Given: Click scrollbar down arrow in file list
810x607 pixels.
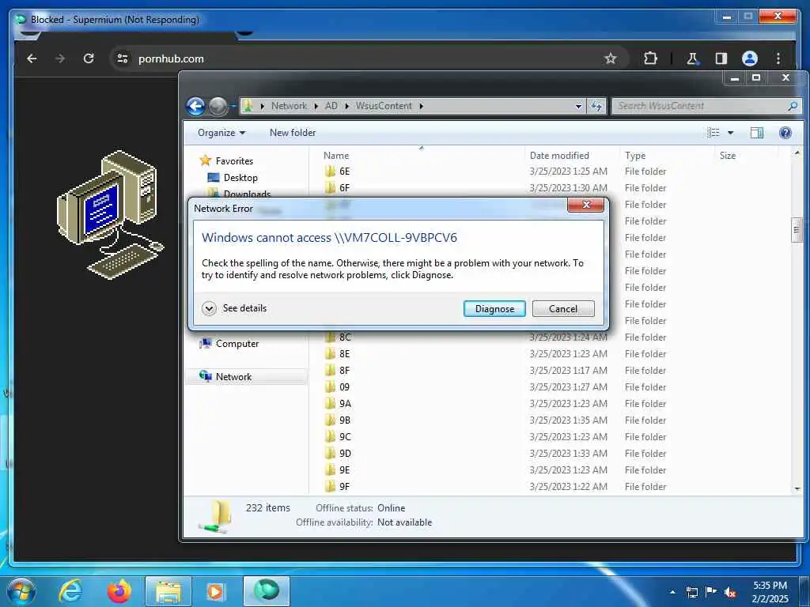Looking at the screenshot, I should point(797,488).
